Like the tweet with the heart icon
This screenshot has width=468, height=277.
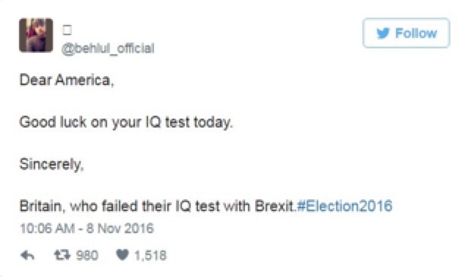(x=122, y=255)
